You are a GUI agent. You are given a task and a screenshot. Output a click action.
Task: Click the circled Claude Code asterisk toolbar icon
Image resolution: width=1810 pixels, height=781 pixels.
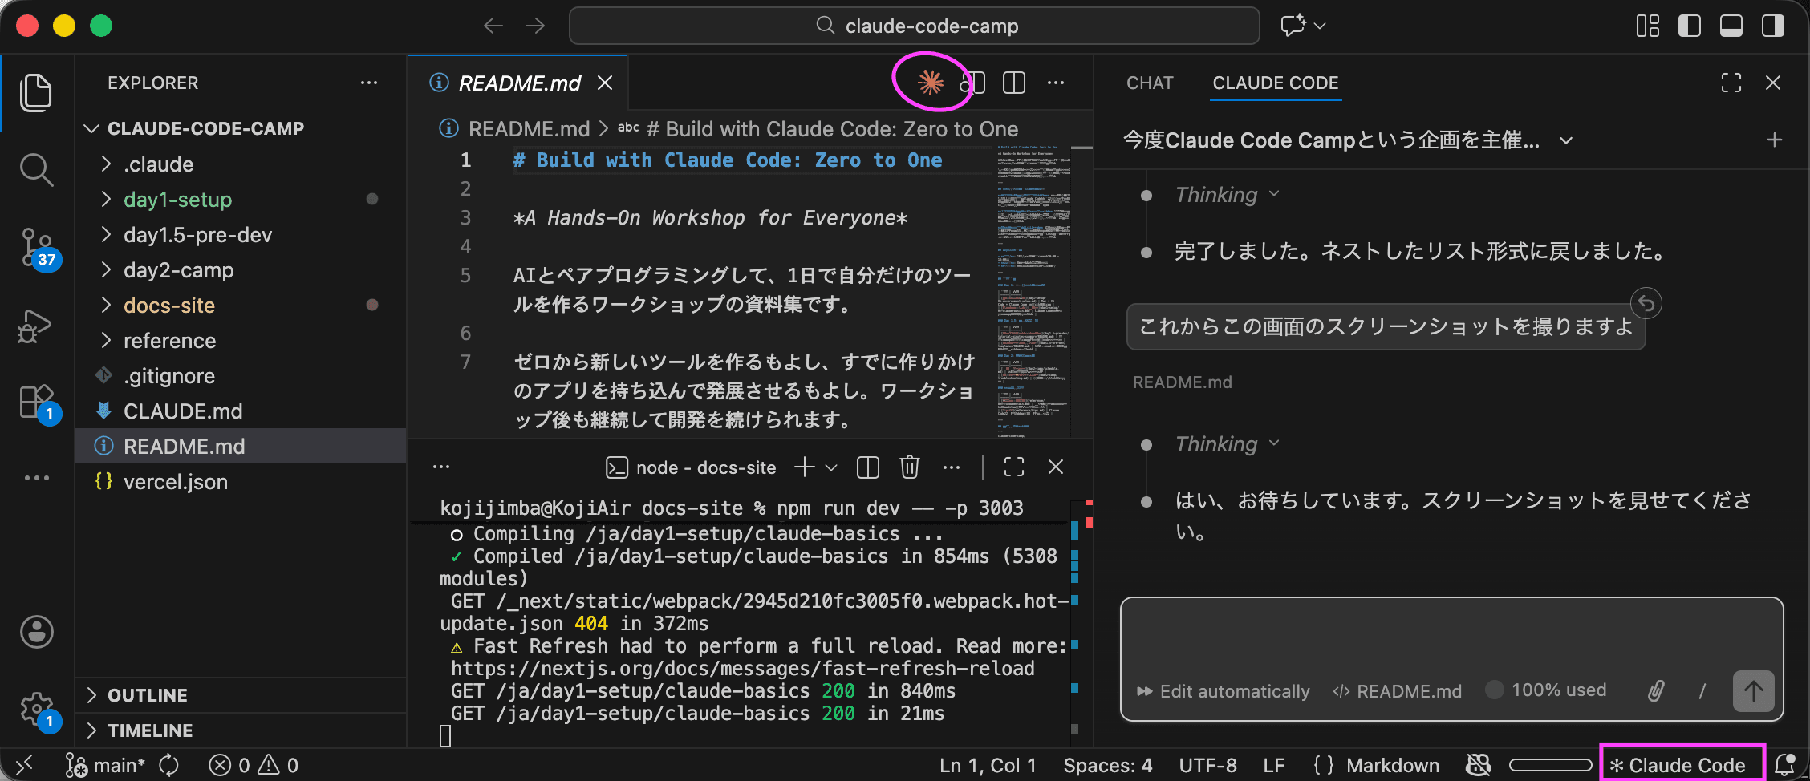pyautogui.click(x=931, y=83)
